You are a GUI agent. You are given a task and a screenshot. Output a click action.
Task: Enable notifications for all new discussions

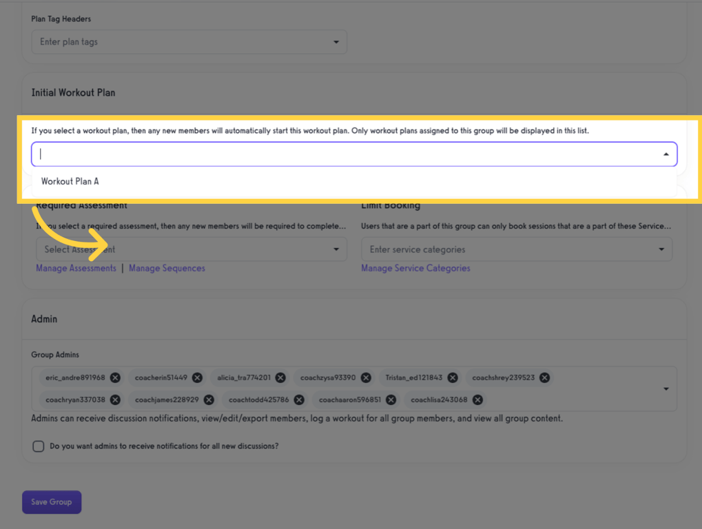[x=38, y=446]
